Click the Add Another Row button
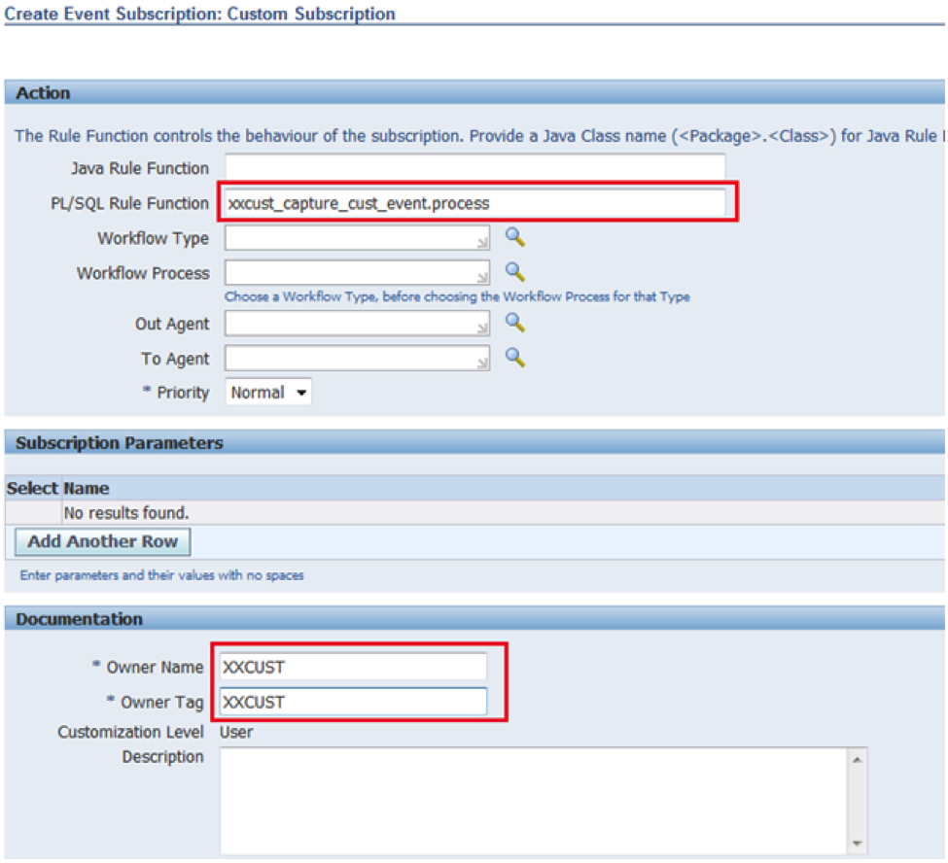The height and width of the screenshot is (863, 948). tap(102, 542)
